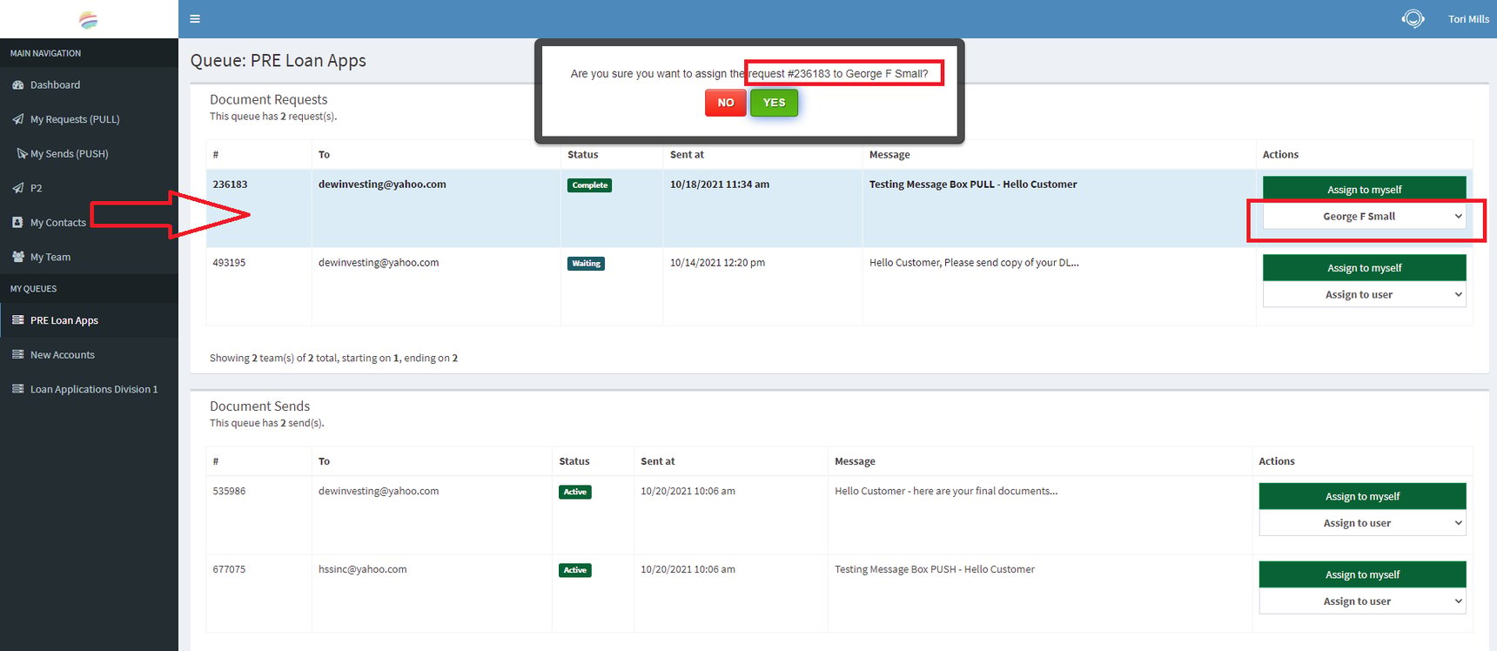Click the My Team group icon

pos(17,257)
